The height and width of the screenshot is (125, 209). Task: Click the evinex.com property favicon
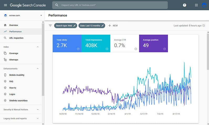pos(6,15)
